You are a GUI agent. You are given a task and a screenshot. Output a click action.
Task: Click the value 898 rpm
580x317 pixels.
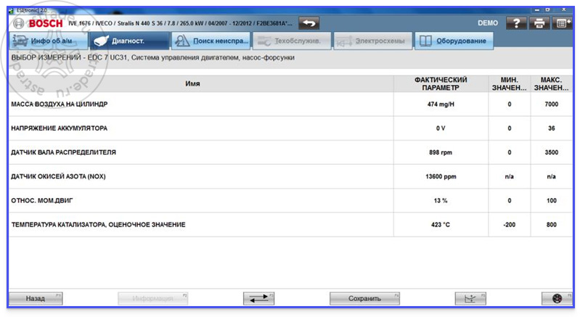point(441,152)
